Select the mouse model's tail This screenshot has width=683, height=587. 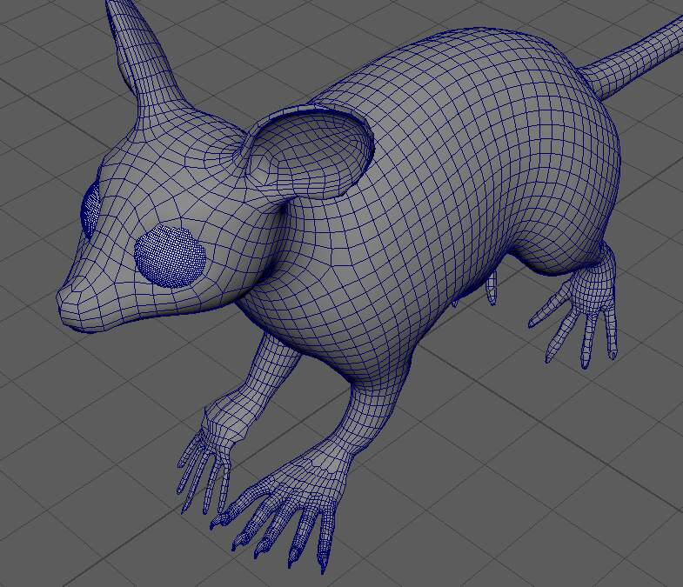[x=632, y=60]
